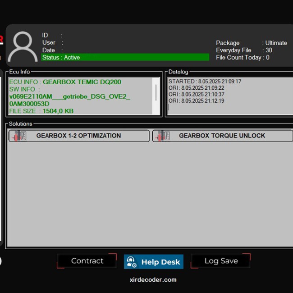Click the 'Everyday File : 30' text
This screenshot has height=293, width=293.
pyautogui.click(x=244, y=50)
